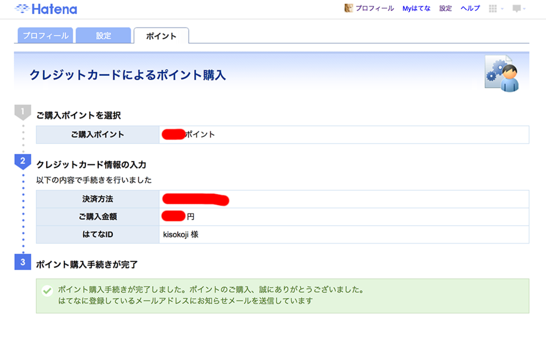Click the kisokoji 様 ID value
Image resolution: width=546 pixels, height=344 pixels.
click(x=181, y=235)
